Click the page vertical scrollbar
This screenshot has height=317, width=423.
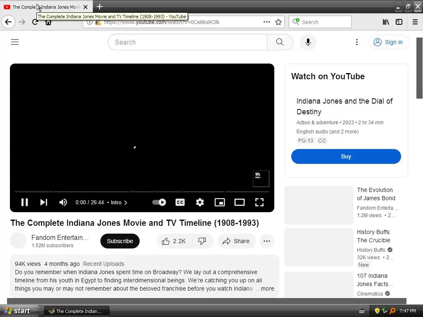pyautogui.click(x=420, y=68)
